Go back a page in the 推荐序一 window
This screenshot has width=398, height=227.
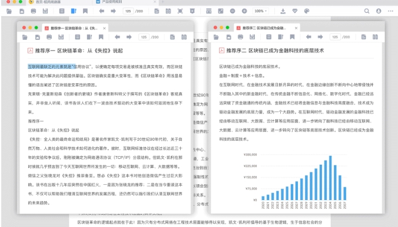click(117, 37)
